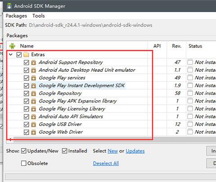Uncheck Google USB Driver checkbox
216x182 pixels.
27,124
